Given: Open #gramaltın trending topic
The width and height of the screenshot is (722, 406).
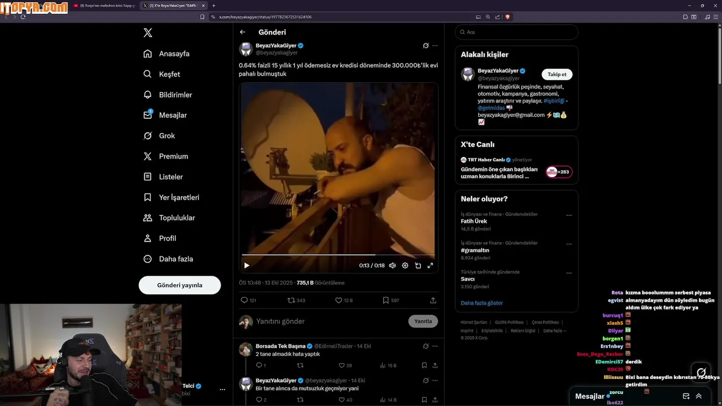Looking at the screenshot, I should pos(475,250).
